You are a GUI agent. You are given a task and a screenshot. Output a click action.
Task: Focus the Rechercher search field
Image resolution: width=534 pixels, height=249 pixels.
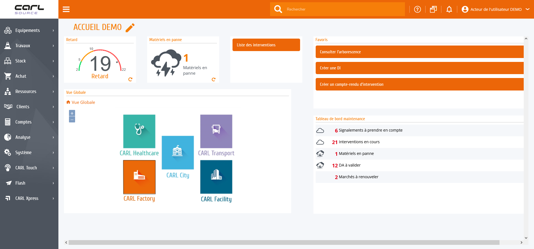[x=345, y=9]
